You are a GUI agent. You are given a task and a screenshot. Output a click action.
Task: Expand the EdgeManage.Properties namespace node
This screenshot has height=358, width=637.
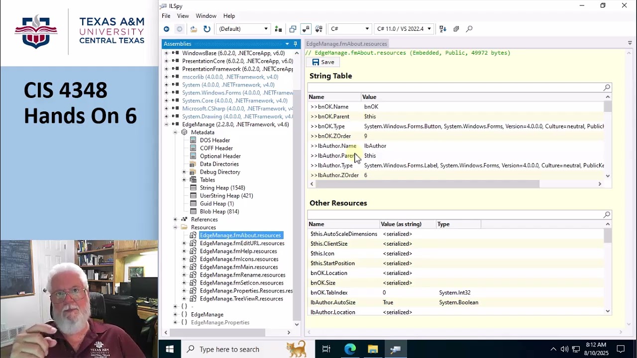click(175, 322)
